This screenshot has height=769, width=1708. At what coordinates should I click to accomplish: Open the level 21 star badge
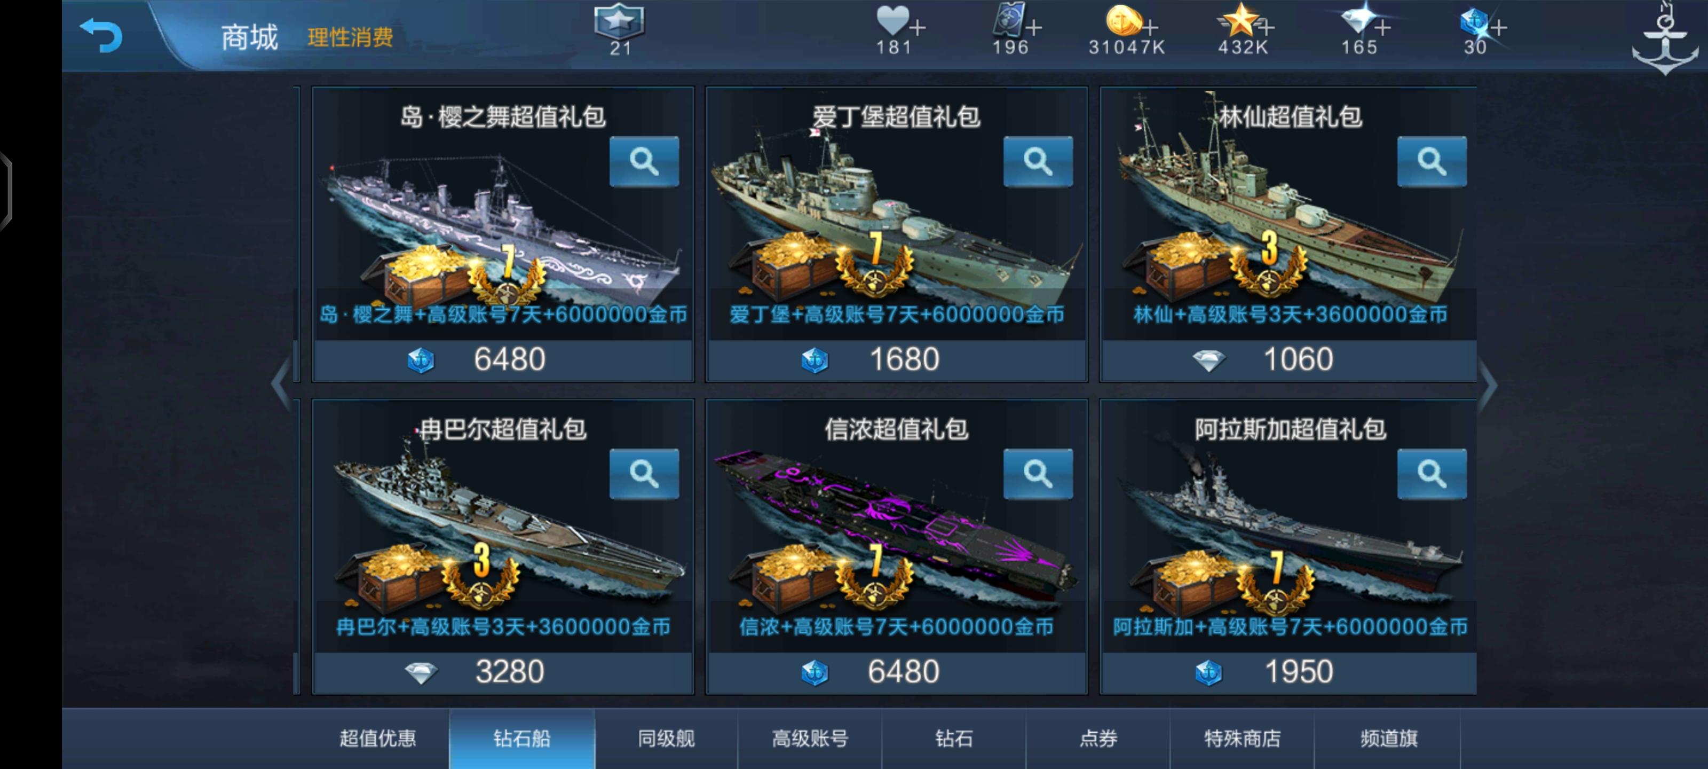(619, 29)
